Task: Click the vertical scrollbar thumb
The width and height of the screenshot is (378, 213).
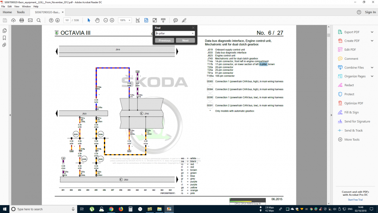Action: (x=328, y=35)
